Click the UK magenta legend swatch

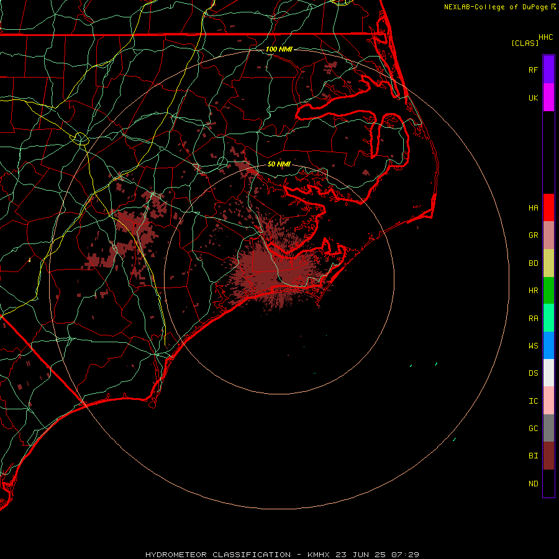tap(548, 98)
